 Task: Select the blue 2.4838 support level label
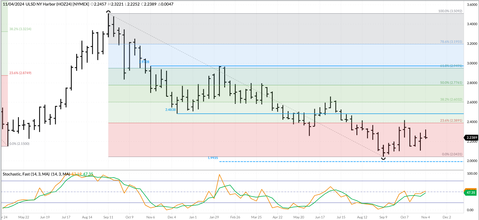pyautogui.click(x=170, y=110)
